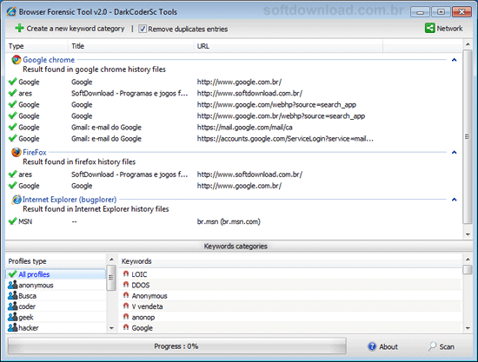
Task: Open the Network share icon
Action: pos(430,29)
